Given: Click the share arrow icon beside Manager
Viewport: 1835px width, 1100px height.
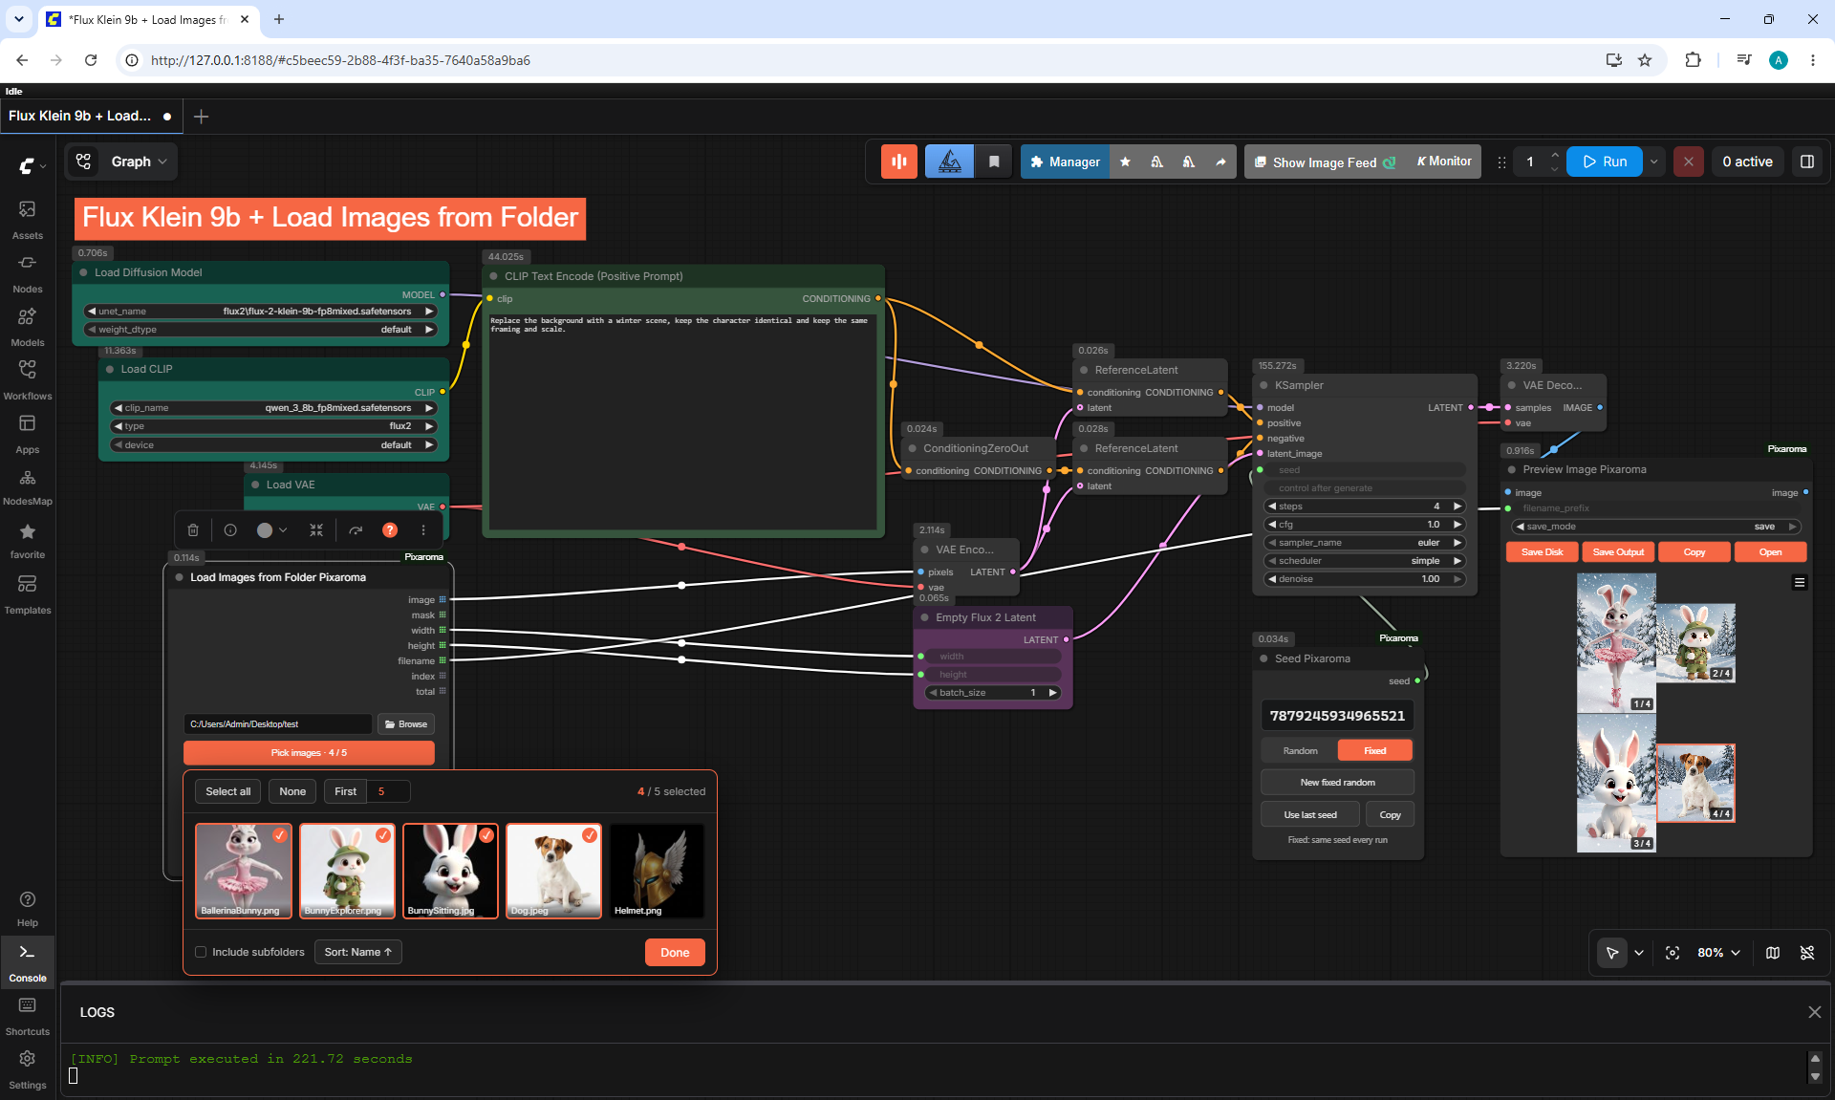Looking at the screenshot, I should [1220, 162].
